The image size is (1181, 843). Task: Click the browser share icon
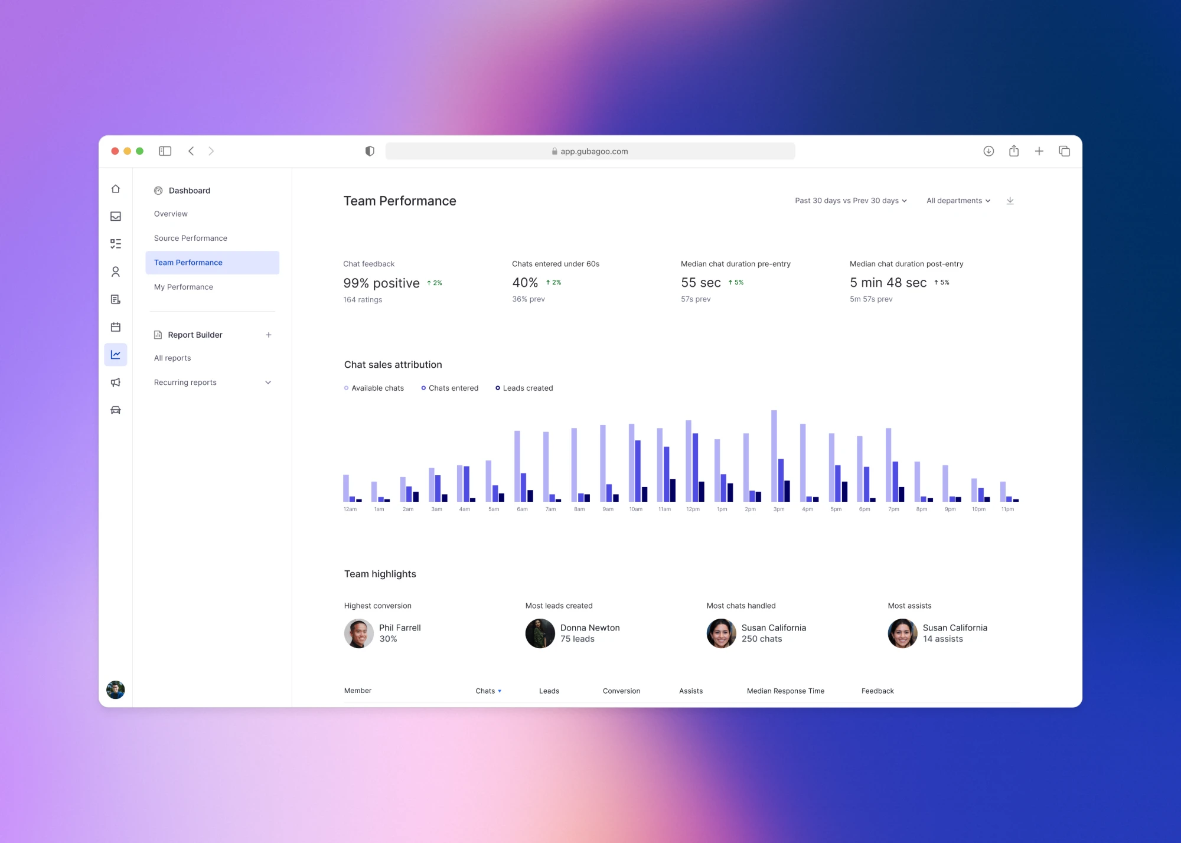pos(1014,151)
